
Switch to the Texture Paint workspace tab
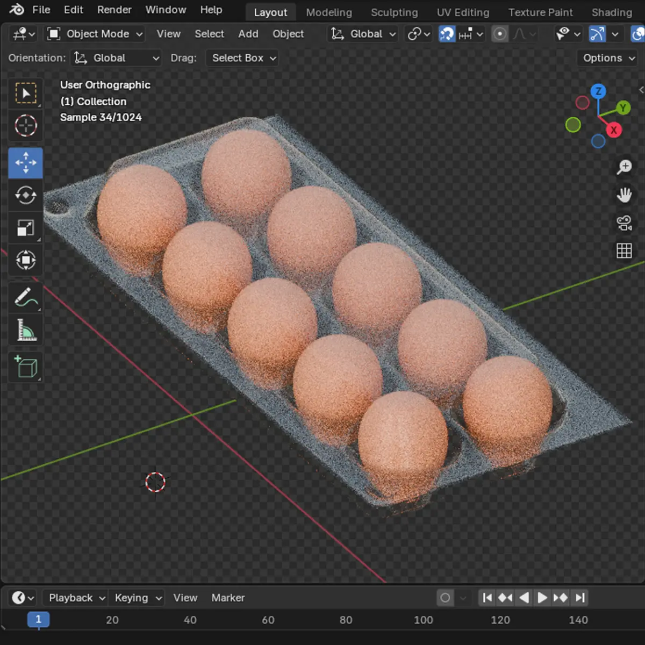[x=540, y=12]
